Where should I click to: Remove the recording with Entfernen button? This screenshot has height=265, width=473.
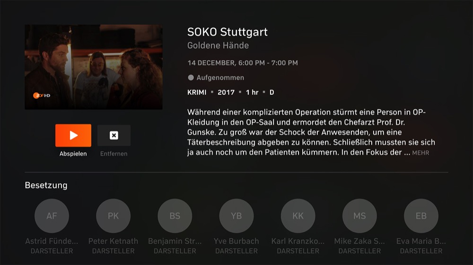(x=114, y=135)
